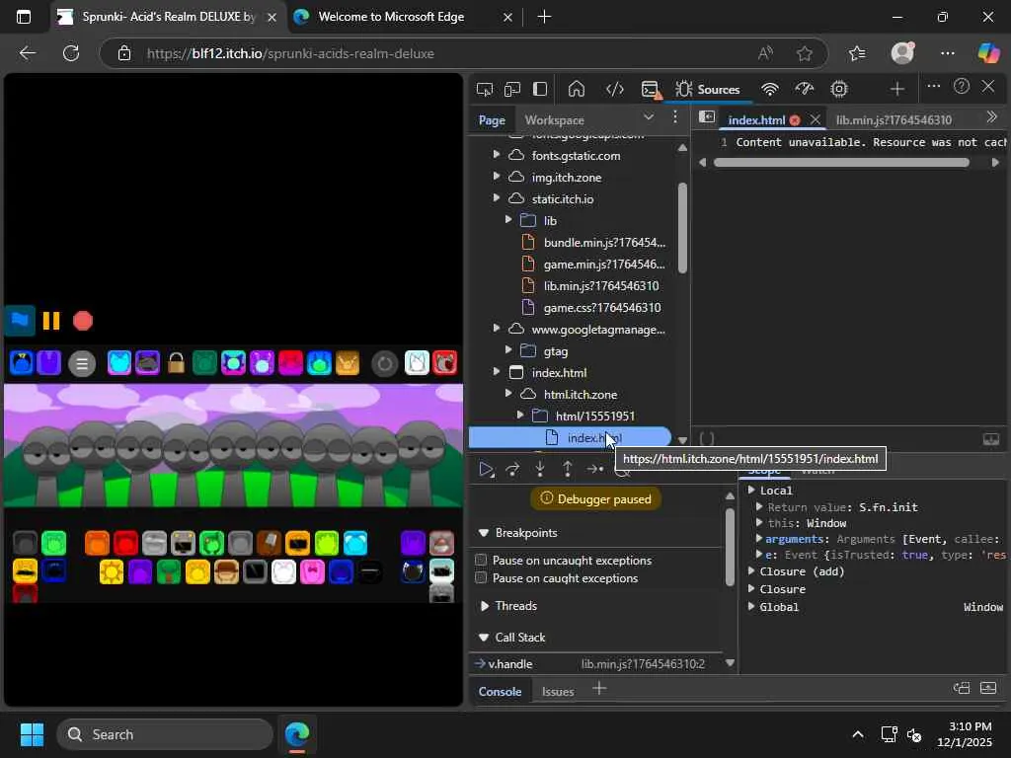Click the green flag in game
Viewport: 1011px width, 758px height.
click(x=19, y=320)
